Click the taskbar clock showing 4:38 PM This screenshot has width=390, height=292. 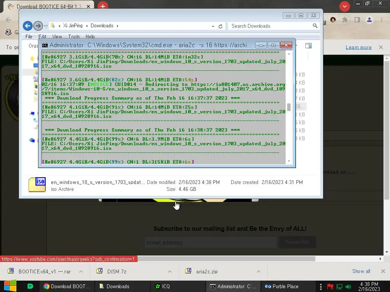tap(369, 287)
